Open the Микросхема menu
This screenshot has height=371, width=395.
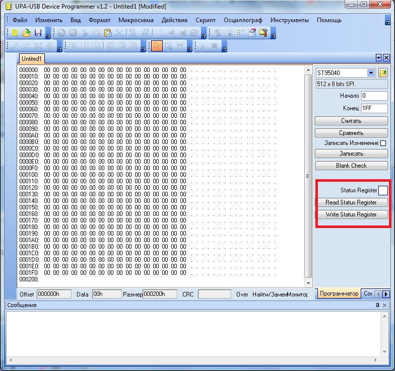(136, 20)
